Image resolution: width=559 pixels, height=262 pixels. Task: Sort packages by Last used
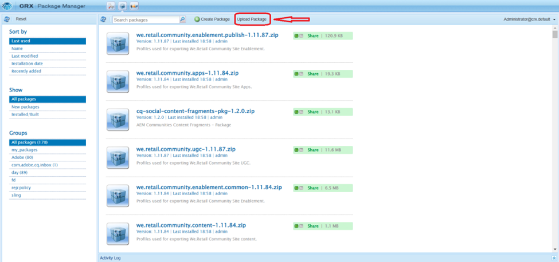pyautogui.click(x=48, y=41)
